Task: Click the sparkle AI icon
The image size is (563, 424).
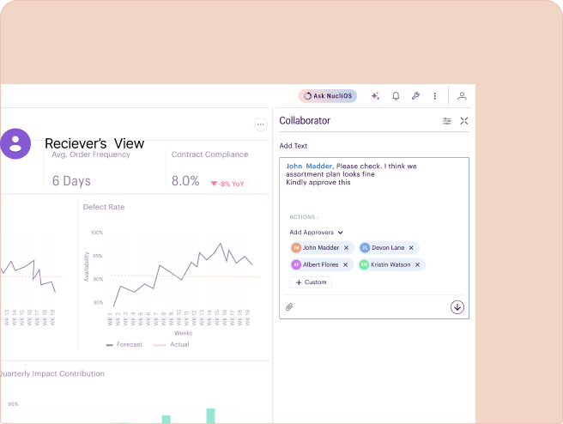Action: pyautogui.click(x=375, y=96)
